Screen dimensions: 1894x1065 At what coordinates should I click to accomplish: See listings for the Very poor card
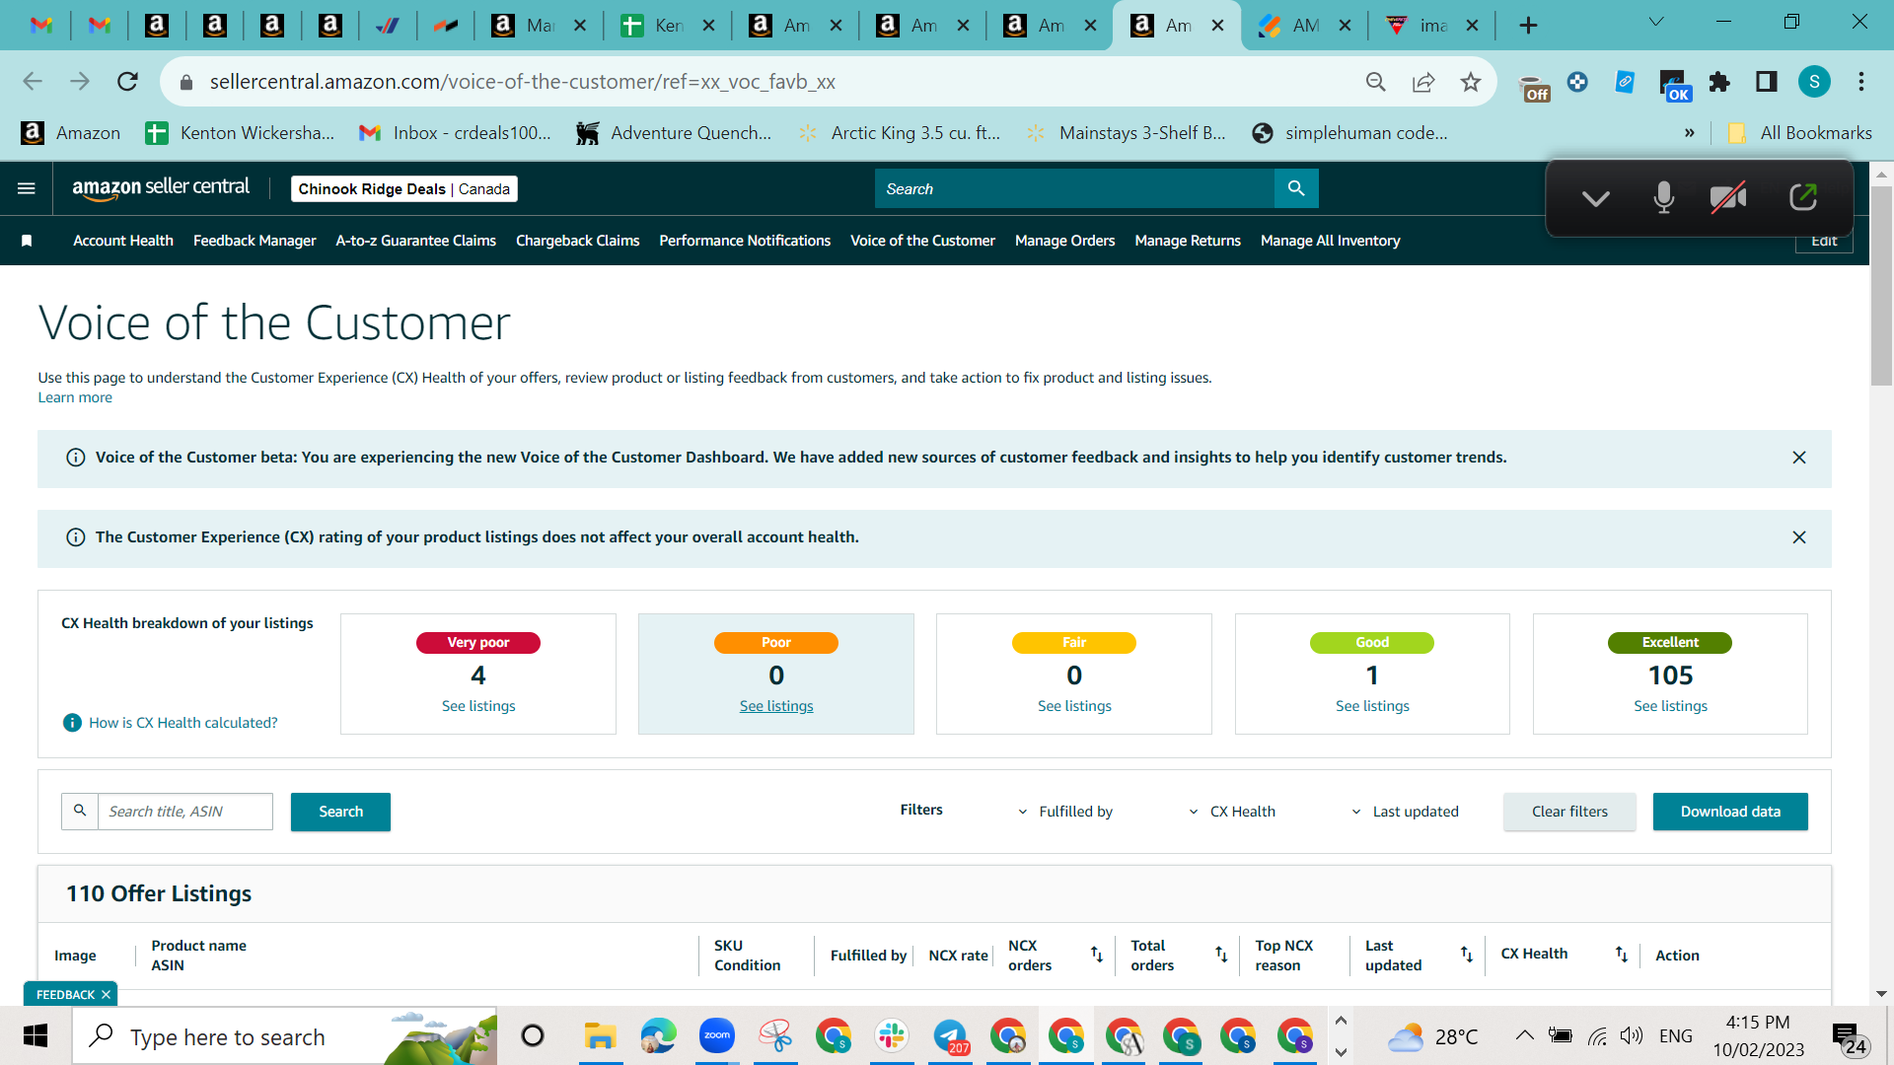478,706
